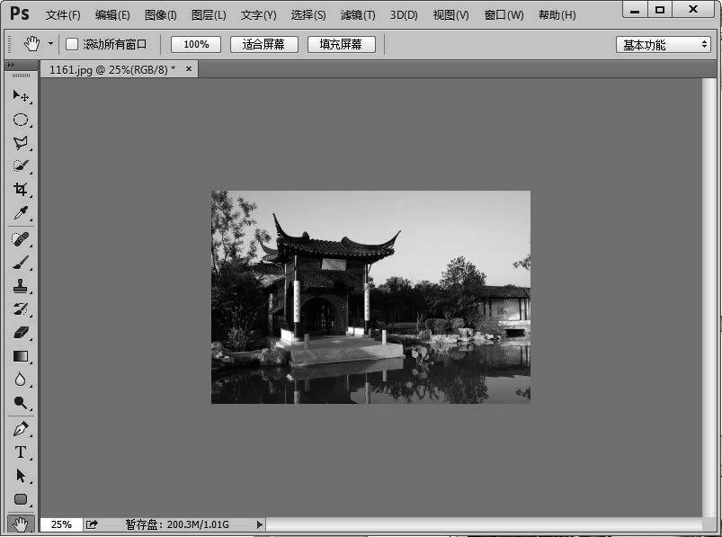Choose the Clone Stamp tool
The image size is (722, 537).
pos(20,282)
